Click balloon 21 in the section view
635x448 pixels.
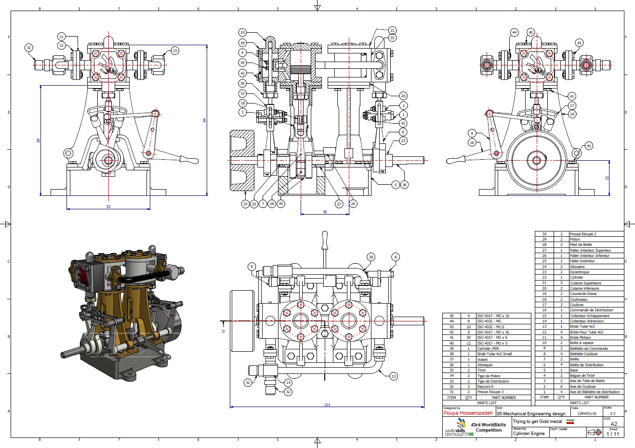tap(392, 30)
